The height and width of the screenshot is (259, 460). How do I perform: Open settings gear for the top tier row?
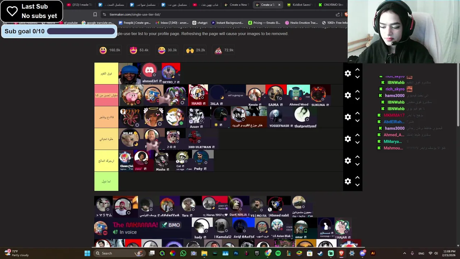348,73
